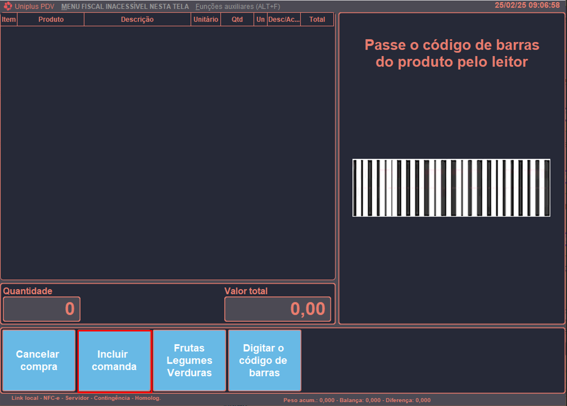The width and height of the screenshot is (567, 406).
Task: Select the Descrição column header
Action: (137, 19)
